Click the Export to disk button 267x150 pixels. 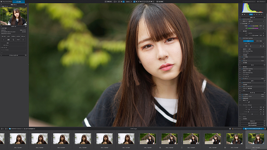pyautogui.click(x=253, y=129)
